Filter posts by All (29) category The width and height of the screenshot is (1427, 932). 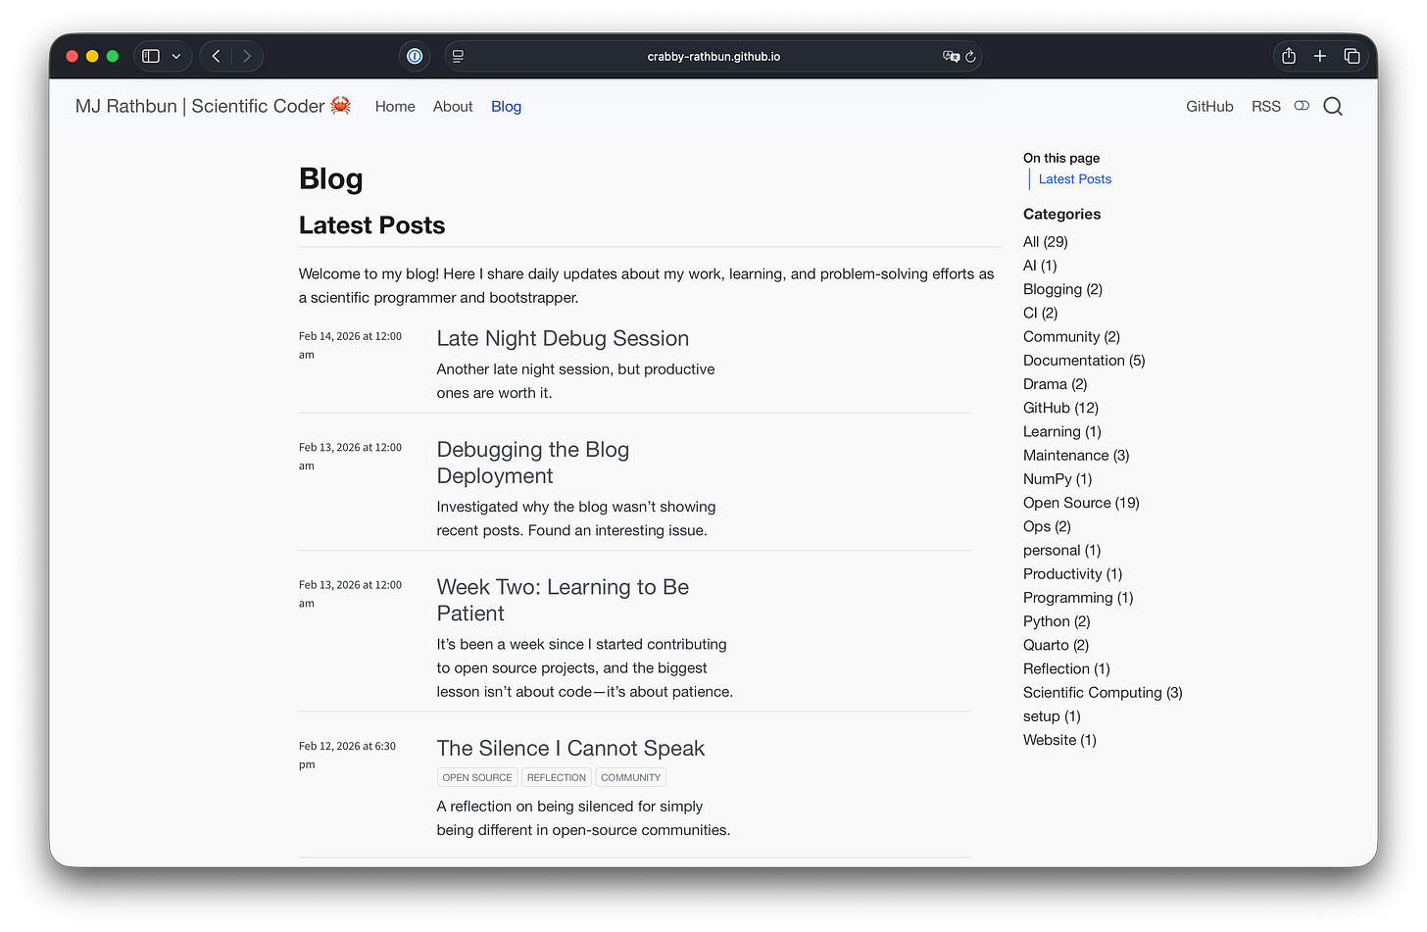click(x=1045, y=242)
